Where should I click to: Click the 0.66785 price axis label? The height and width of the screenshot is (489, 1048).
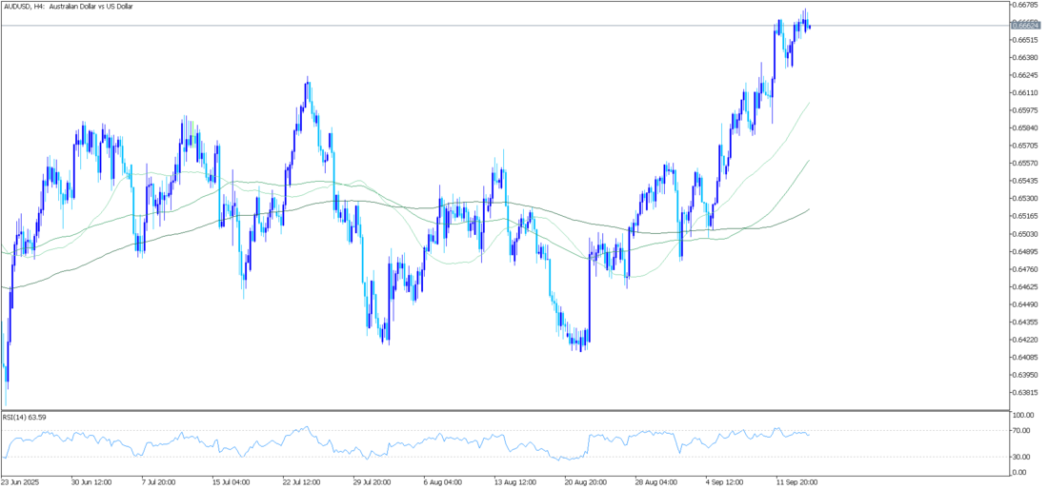(x=1025, y=5)
